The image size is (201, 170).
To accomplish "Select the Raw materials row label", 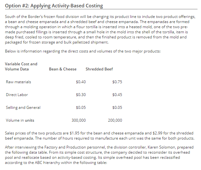I will click(x=19, y=82).
